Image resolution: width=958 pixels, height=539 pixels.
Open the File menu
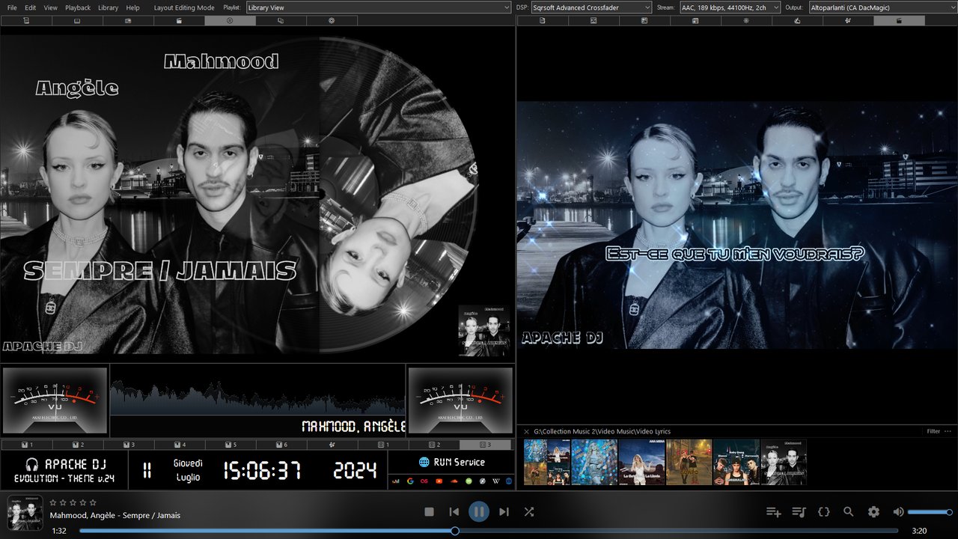pyautogui.click(x=12, y=7)
